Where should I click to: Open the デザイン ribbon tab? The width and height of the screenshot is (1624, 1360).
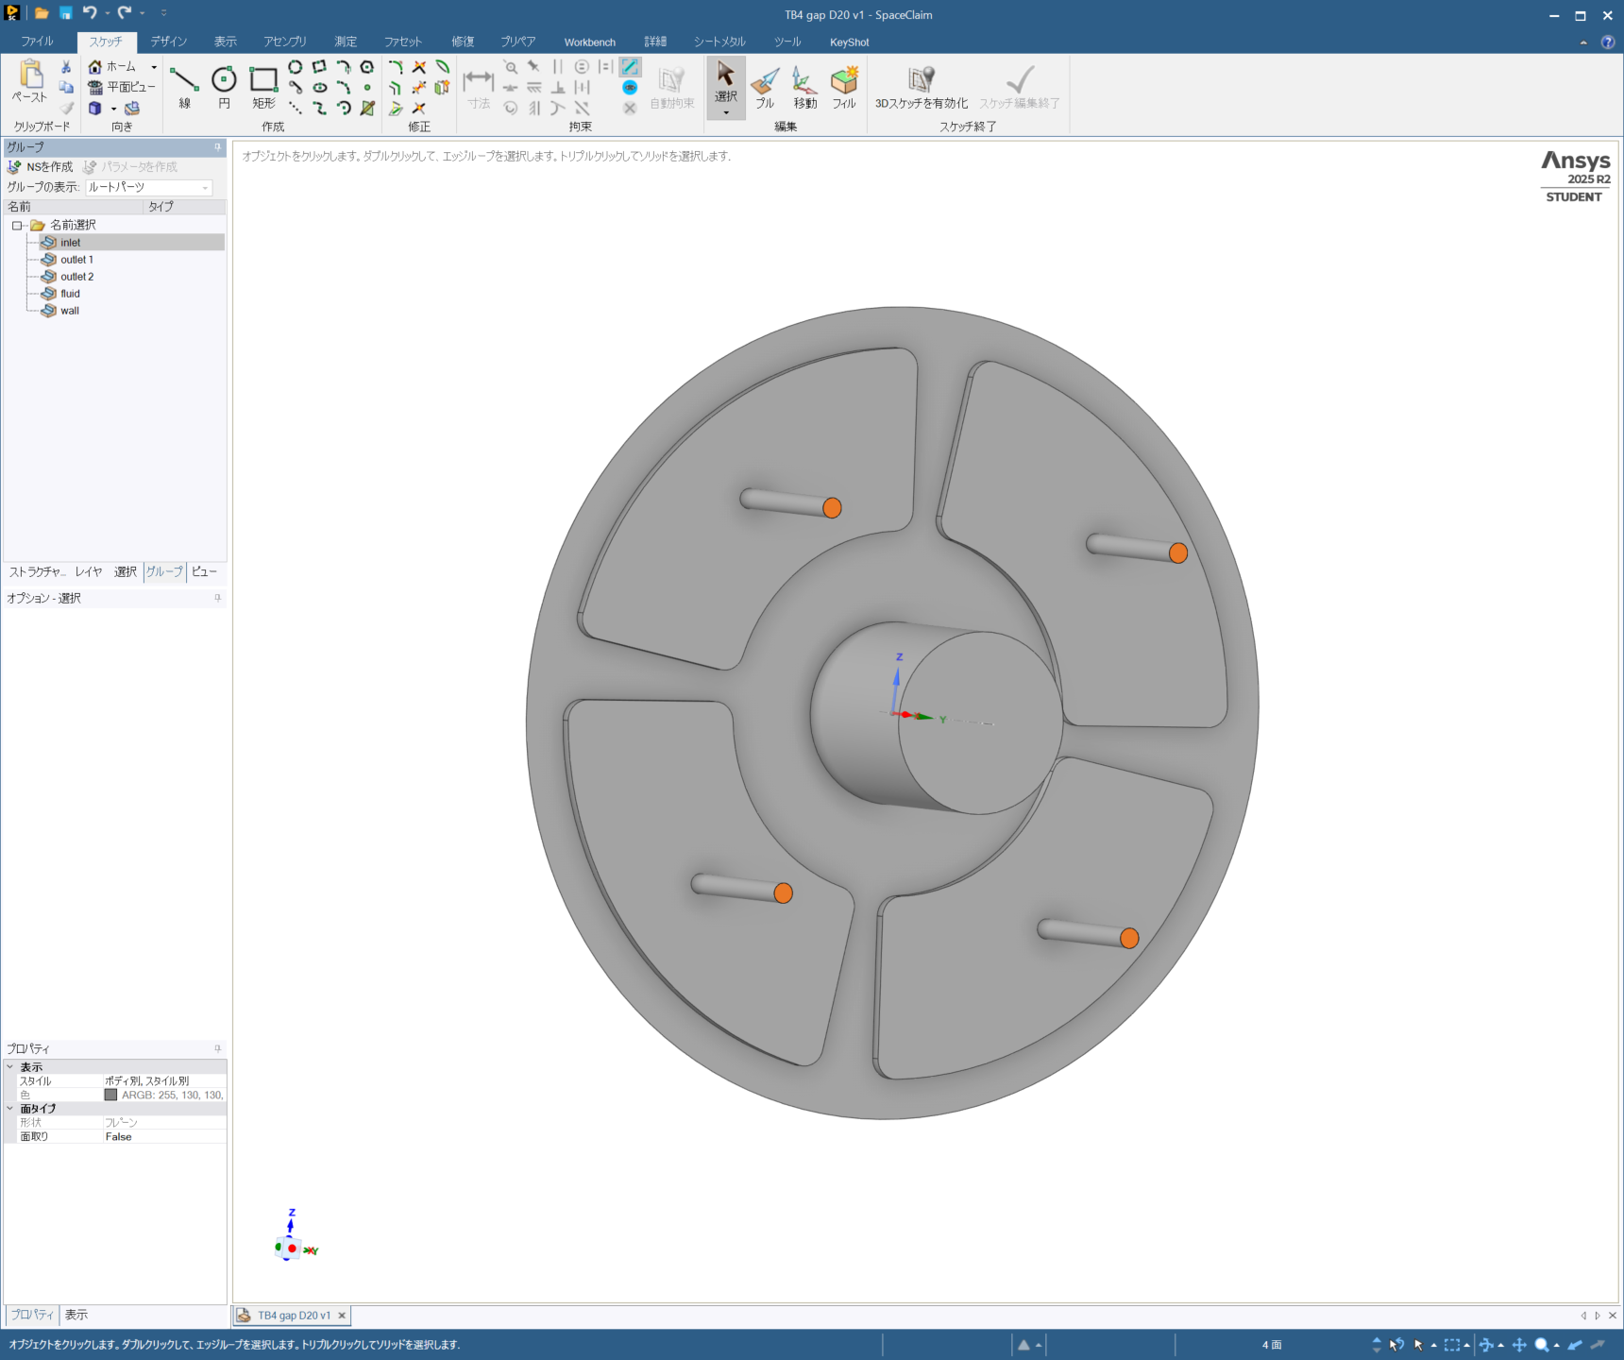168,42
